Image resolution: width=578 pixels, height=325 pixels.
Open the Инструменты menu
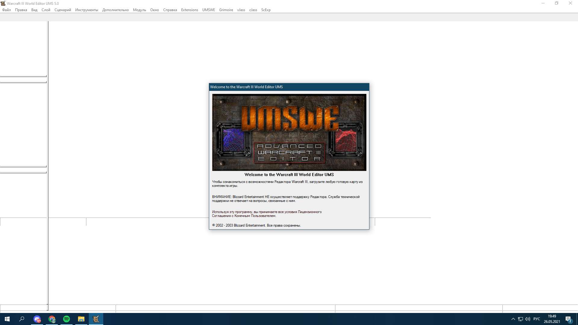pyautogui.click(x=87, y=10)
